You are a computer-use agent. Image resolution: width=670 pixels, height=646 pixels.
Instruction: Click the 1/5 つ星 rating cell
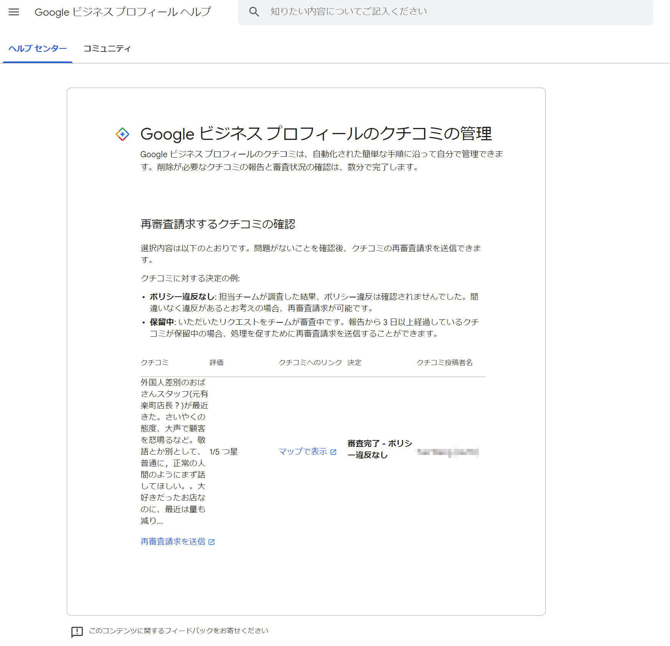(223, 452)
